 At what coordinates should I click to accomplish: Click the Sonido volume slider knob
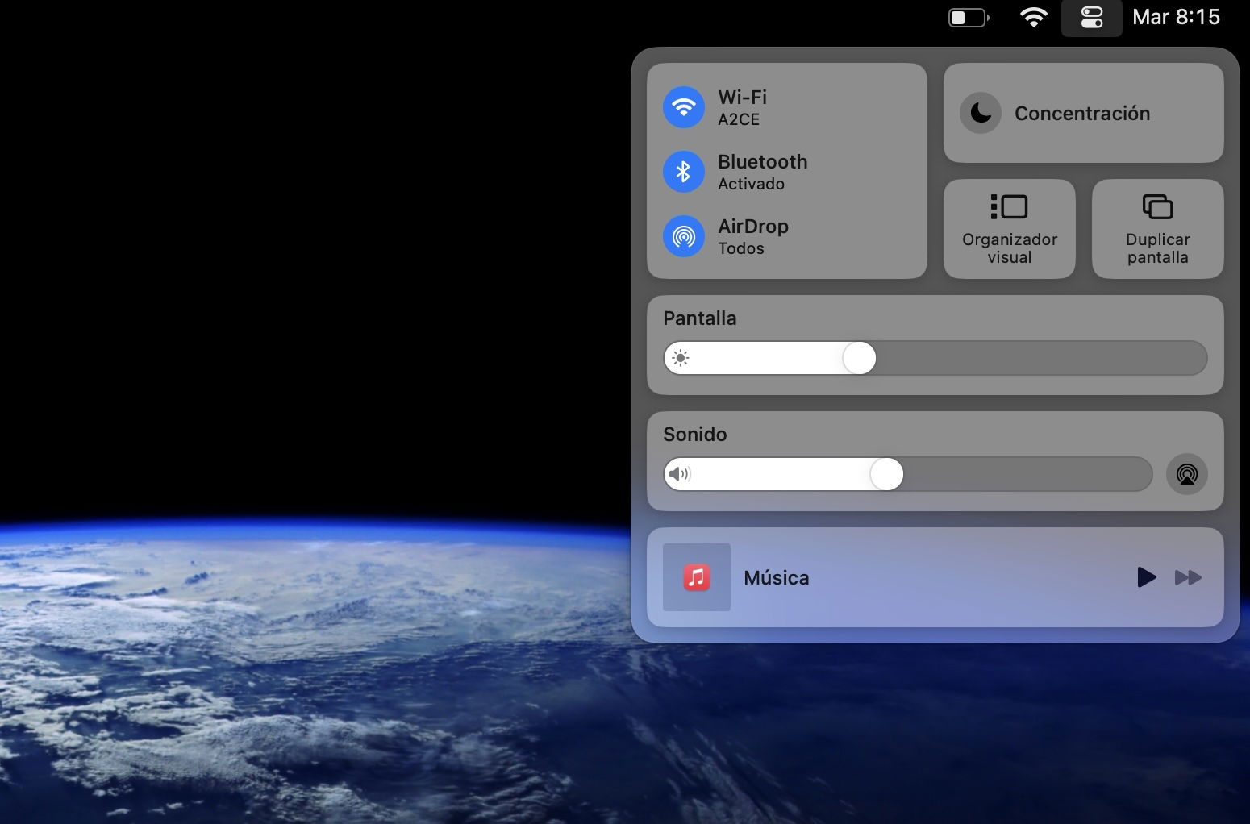[x=887, y=474]
